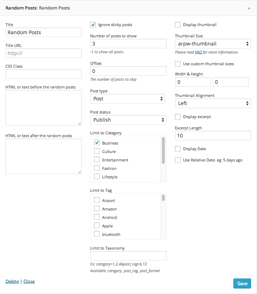Screen dimensions: 257x294
Task: Toggle Ignore sticky posts checkbox
Action: click(x=93, y=25)
